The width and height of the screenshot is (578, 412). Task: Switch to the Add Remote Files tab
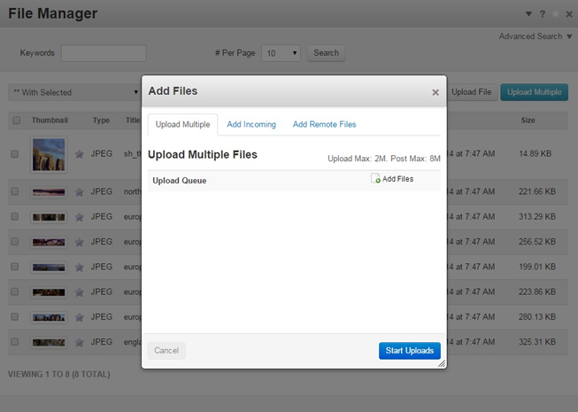324,125
